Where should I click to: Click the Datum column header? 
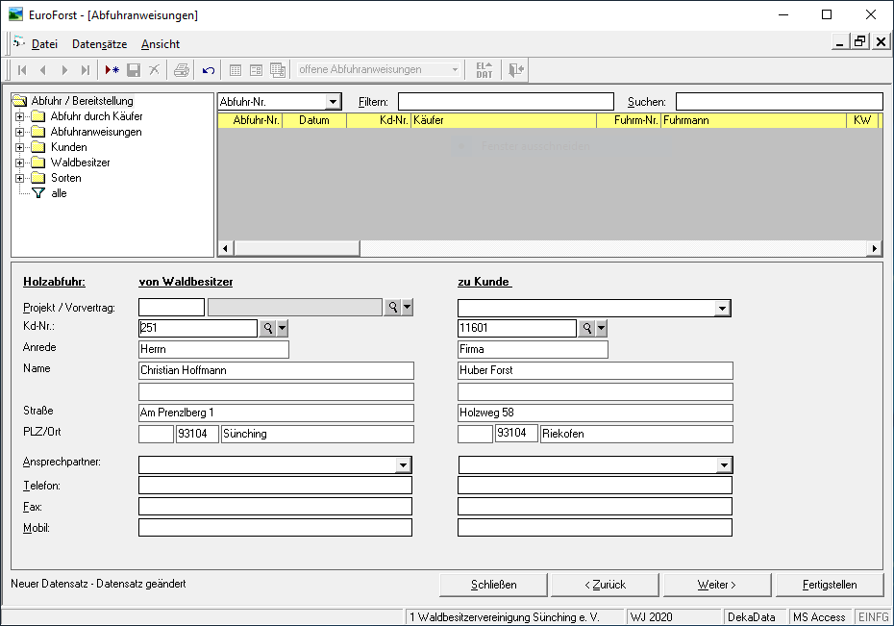[x=314, y=120]
